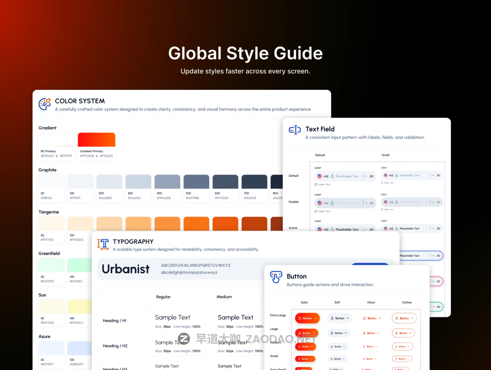Click the Heading / H2 row label
Screen dimensions: 491x370
pyautogui.click(x=115, y=346)
